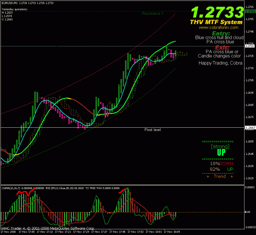
Task: Select 'Happy Trading, Cobra' signature
Action: click(x=220, y=63)
